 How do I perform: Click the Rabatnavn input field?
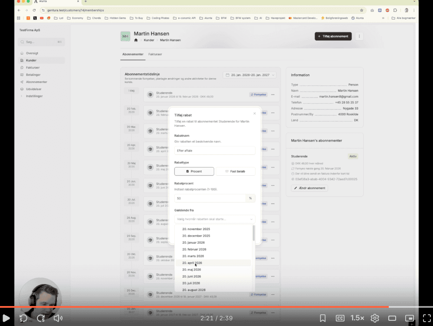(214, 151)
